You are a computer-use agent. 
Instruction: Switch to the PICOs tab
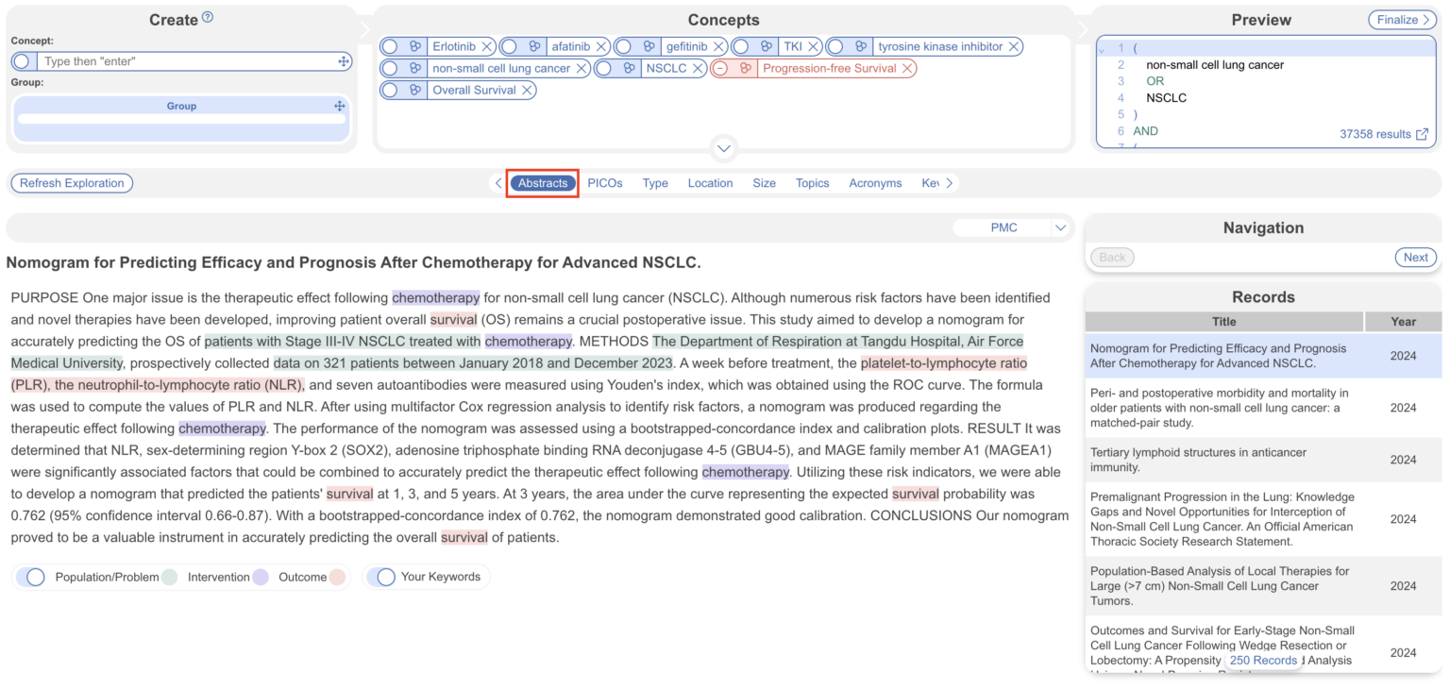[605, 182]
